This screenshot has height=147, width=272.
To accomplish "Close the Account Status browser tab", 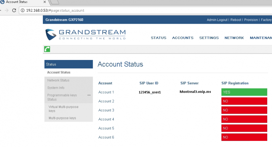I will (45, 2).
